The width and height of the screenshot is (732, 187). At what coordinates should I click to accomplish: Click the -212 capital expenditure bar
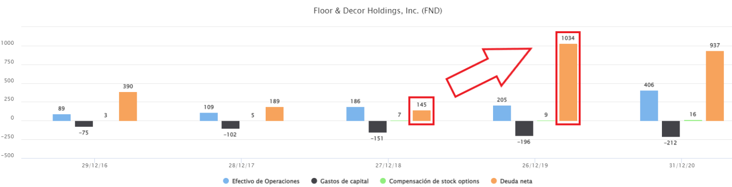[670, 129]
